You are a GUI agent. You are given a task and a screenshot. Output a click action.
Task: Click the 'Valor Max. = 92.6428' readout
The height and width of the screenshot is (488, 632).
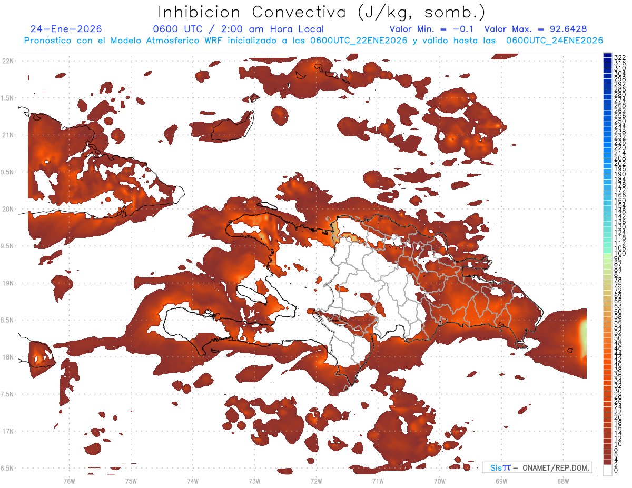coord(535,29)
